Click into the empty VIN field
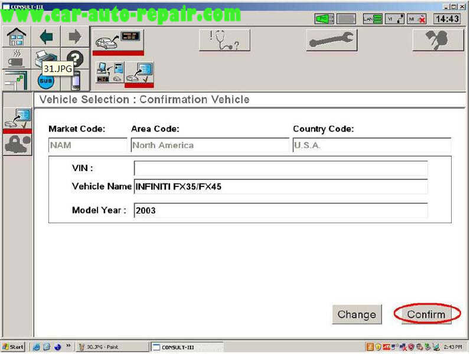The image size is (470, 354). pyautogui.click(x=281, y=168)
